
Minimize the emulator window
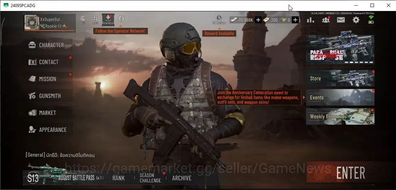coord(356,5)
